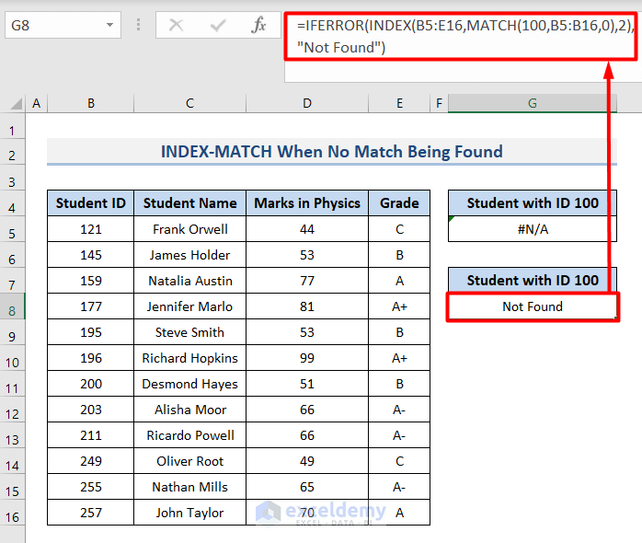The height and width of the screenshot is (543, 642).
Task: Click the 'Marks in Physics' header cell
Action: point(306,203)
